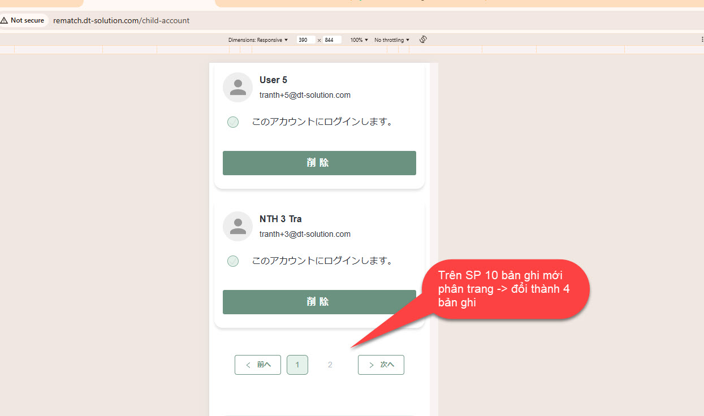Click the viewport width field showing 390
The image size is (704, 416).
click(x=305, y=40)
